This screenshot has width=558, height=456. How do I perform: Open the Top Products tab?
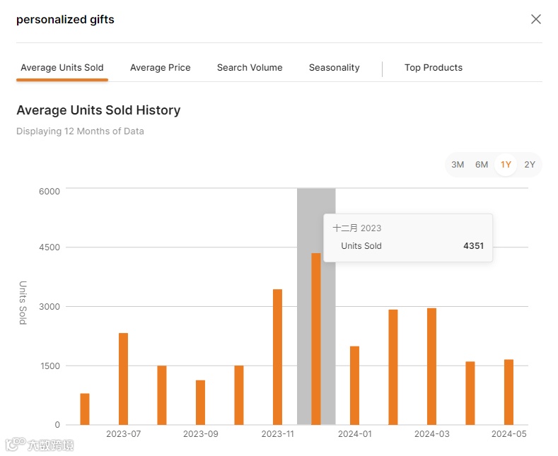(434, 68)
